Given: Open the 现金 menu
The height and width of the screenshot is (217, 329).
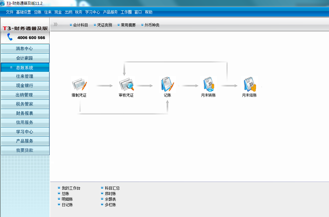Looking at the screenshot, I should 58,12.
